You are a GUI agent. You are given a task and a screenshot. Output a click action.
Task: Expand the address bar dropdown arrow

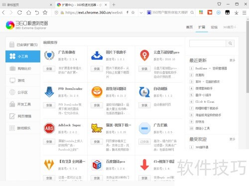point(141,12)
